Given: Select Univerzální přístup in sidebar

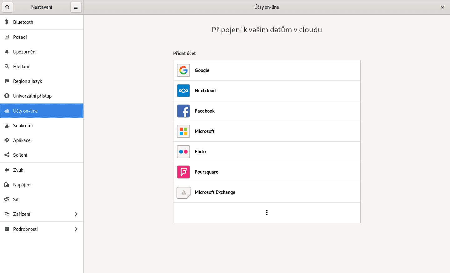Looking at the screenshot, I should tap(42, 96).
